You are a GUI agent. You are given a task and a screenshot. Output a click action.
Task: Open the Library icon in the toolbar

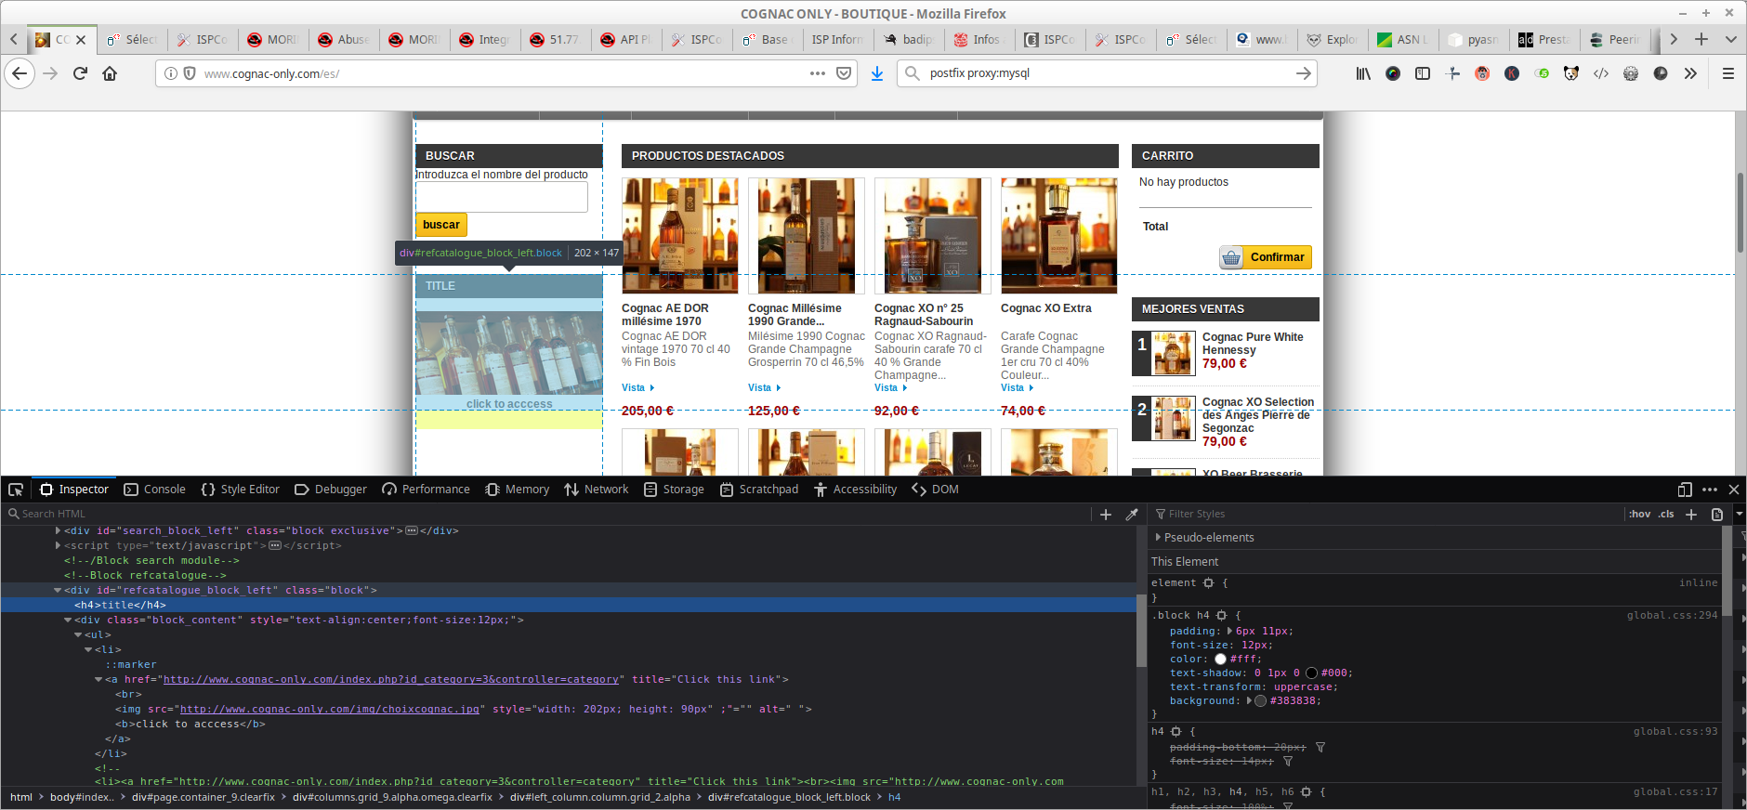pos(1363,73)
